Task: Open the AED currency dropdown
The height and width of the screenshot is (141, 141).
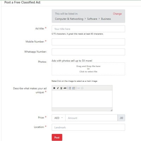Action: point(59,118)
